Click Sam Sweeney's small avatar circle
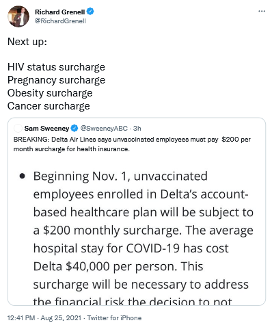The width and height of the screenshot is (272, 325). point(18,129)
